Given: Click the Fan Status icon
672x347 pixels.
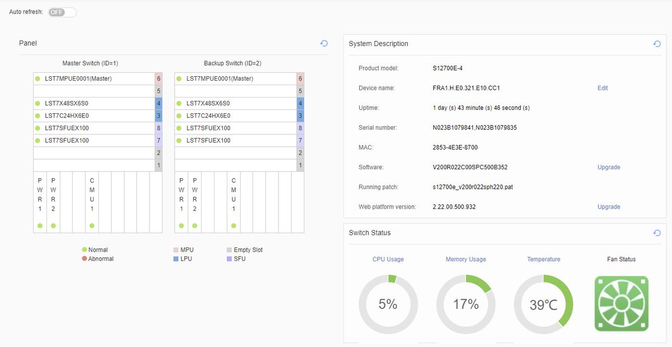Looking at the screenshot, I should tap(622, 304).
